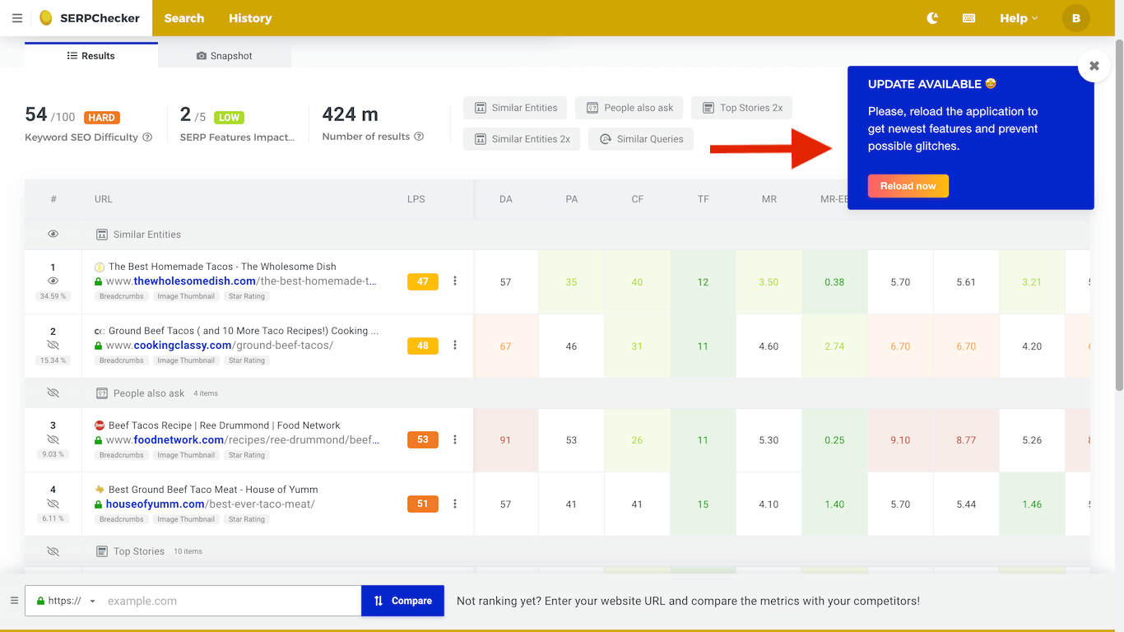Open more options for cookingclassy.com row
Screen dimensions: 1124x632
pos(455,346)
